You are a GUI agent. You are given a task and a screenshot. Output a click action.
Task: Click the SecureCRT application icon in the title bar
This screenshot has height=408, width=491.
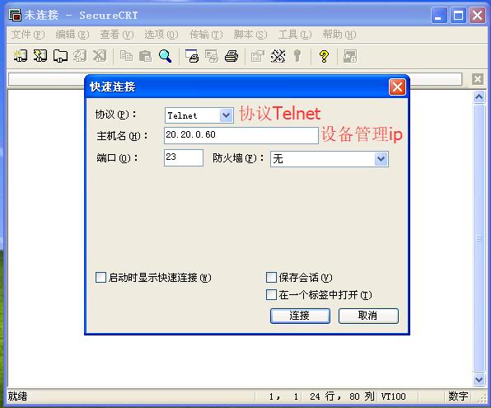tap(15, 15)
